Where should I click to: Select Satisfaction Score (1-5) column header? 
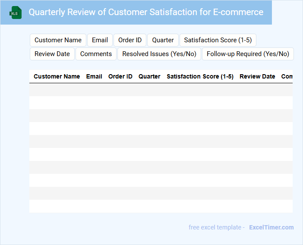pyautogui.click(x=200, y=76)
